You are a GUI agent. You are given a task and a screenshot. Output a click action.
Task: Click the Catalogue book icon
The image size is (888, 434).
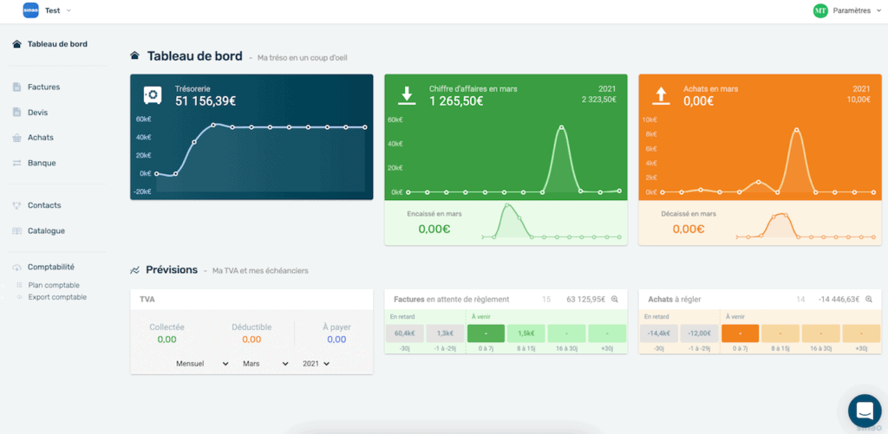coord(17,231)
